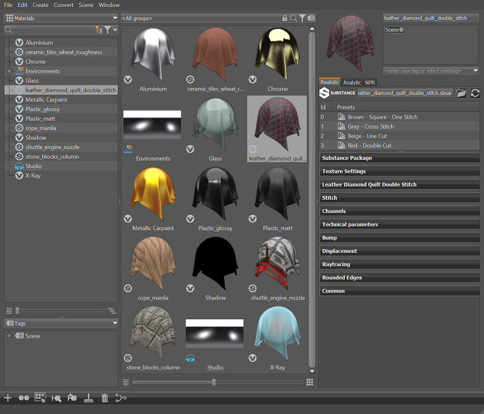This screenshot has width=484, height=414.
Task: Click the reload substance refresh icon
Action: pos(475,93)
